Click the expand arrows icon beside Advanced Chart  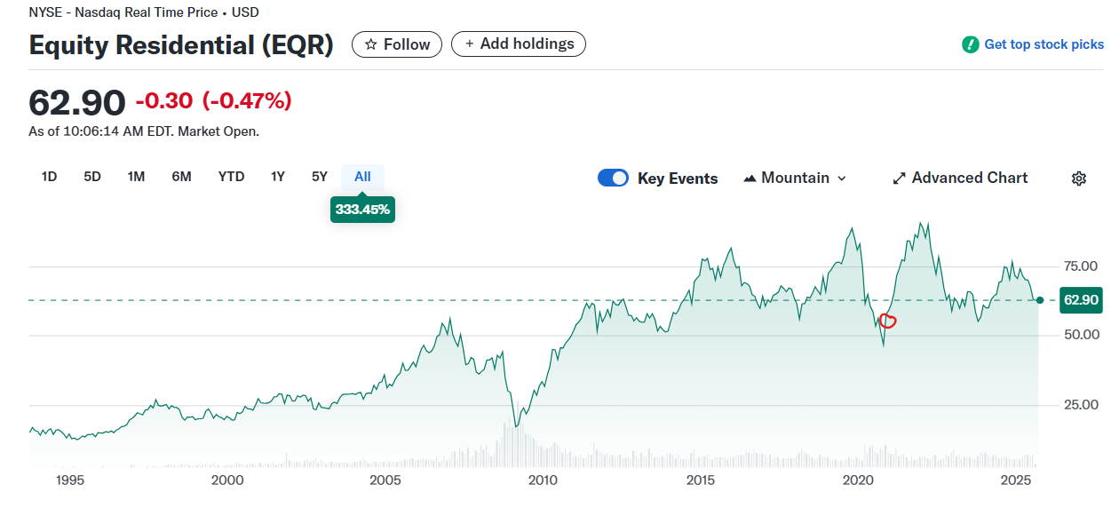899,179
